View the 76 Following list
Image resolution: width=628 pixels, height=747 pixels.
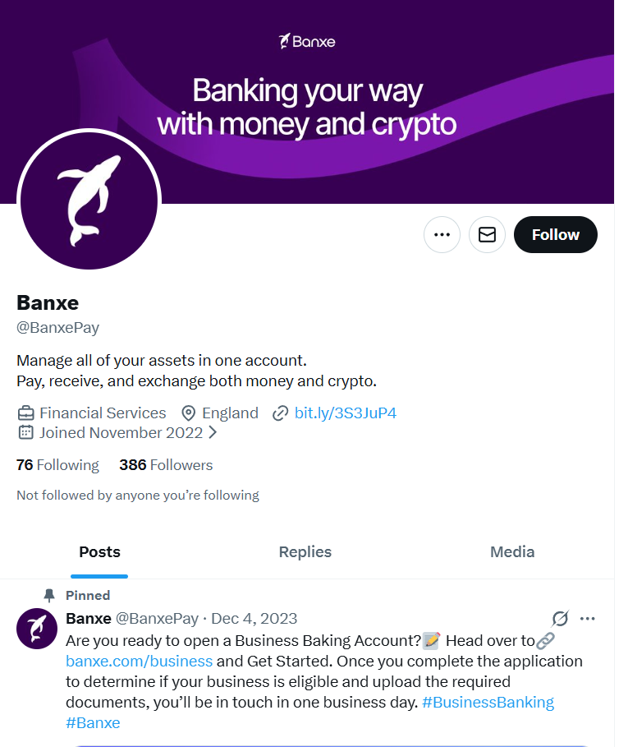(x=57, y=465)
